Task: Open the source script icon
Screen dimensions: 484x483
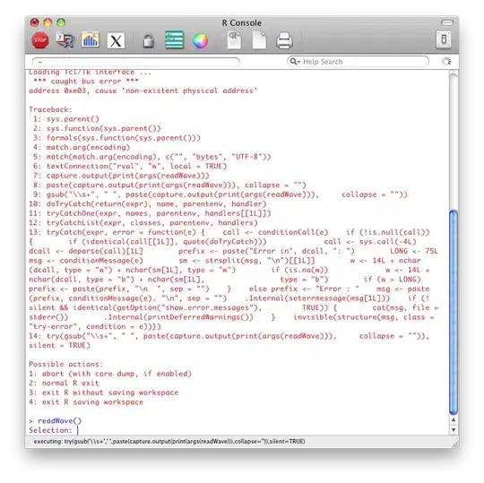Action: tap(65, 40)
